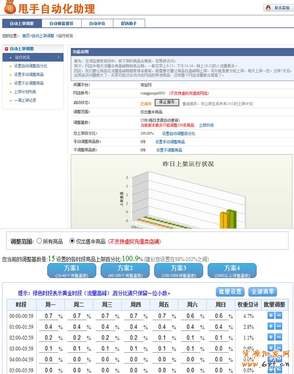Select the 所有商品 radio button
The width and height of the screenshot is (294, 374).
[39, 241]
